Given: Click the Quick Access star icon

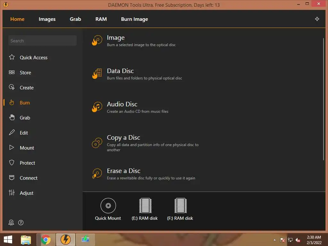Looking at the screenshot, I should 12,57.
